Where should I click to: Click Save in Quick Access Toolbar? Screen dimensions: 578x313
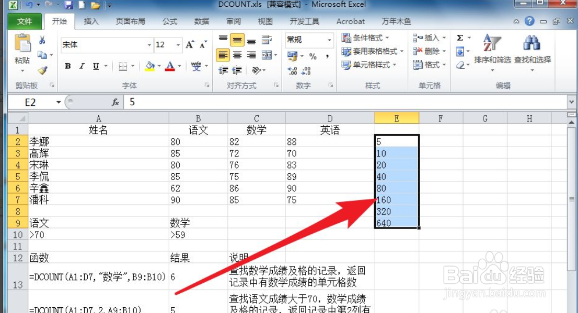click(x=69, y=5)
